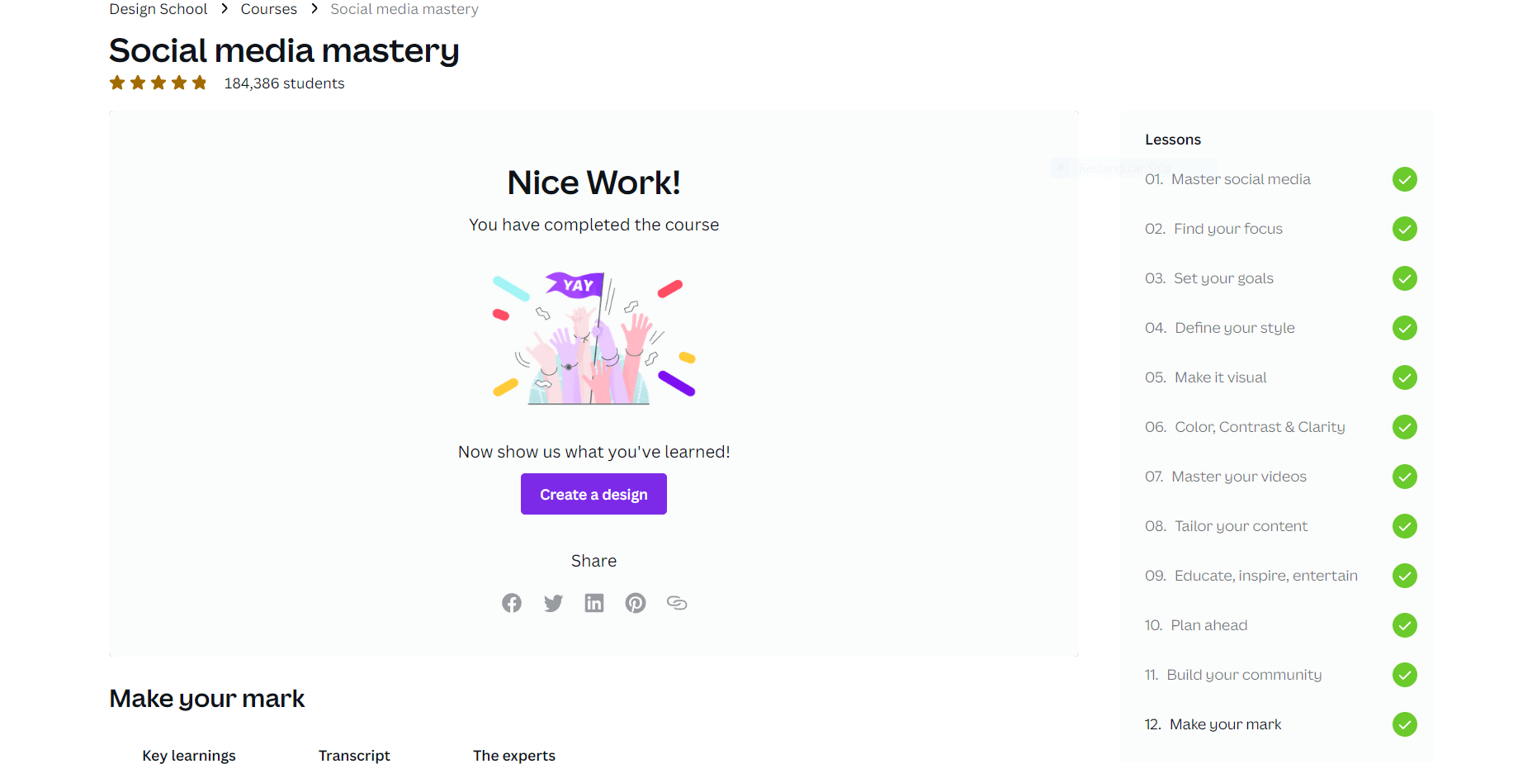Image resolution: width=1537 pixels, height=764 pixels.
Task: Share course on Facebook icon
Action: point(512,603)
